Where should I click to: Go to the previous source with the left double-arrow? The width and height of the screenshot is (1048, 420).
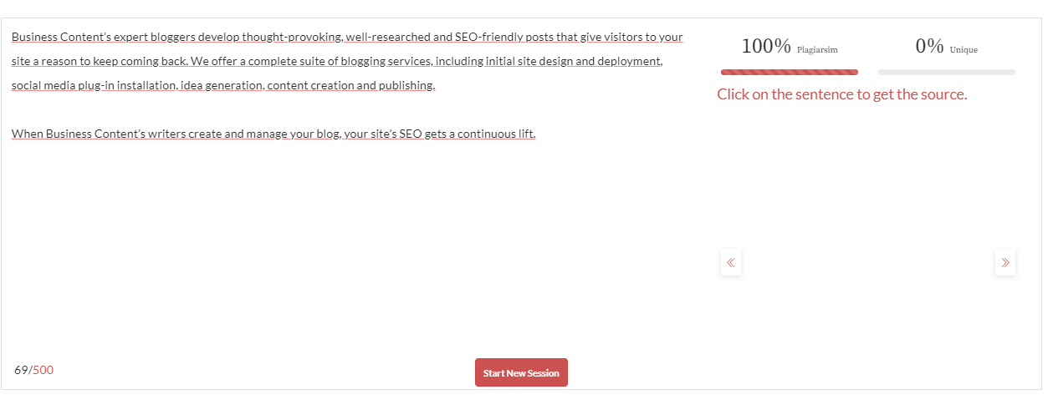730,263
